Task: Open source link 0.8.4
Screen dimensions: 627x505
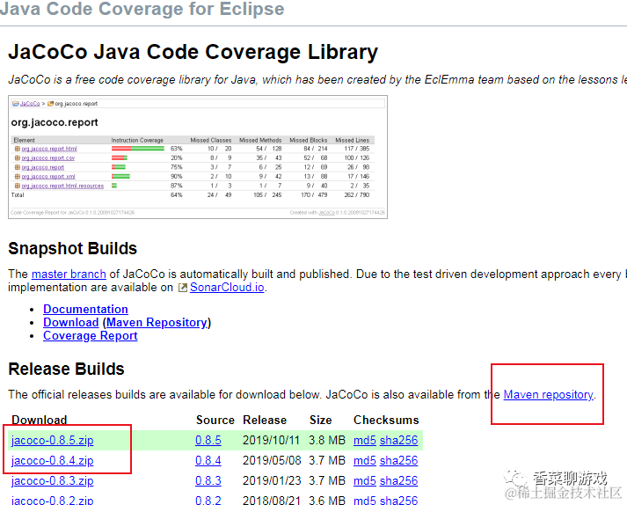Action: [x=208, y=461]
